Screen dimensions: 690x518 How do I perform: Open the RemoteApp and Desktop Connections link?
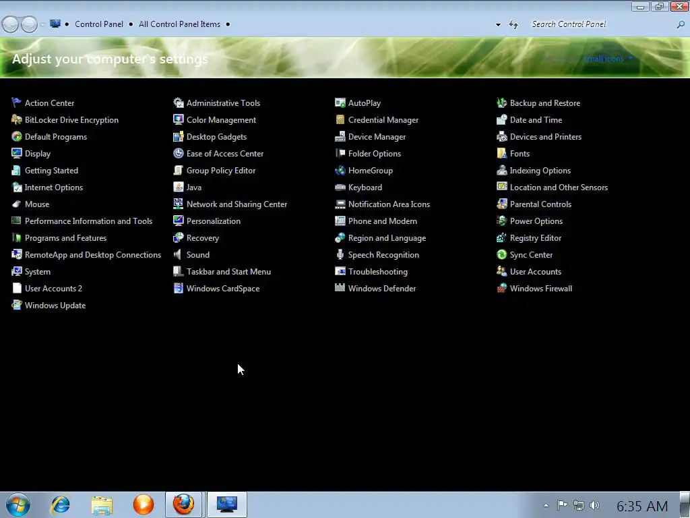93,254
